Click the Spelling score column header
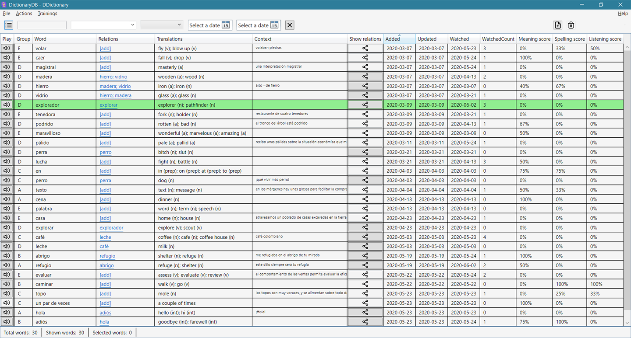The width and height of the screenshot is (631, 338). coord(570,39)
